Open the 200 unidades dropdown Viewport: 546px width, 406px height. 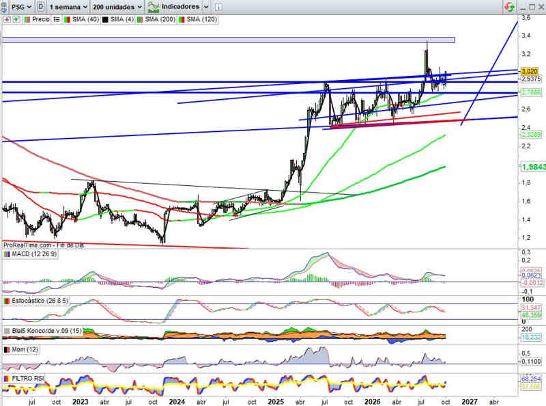(117, 7)
